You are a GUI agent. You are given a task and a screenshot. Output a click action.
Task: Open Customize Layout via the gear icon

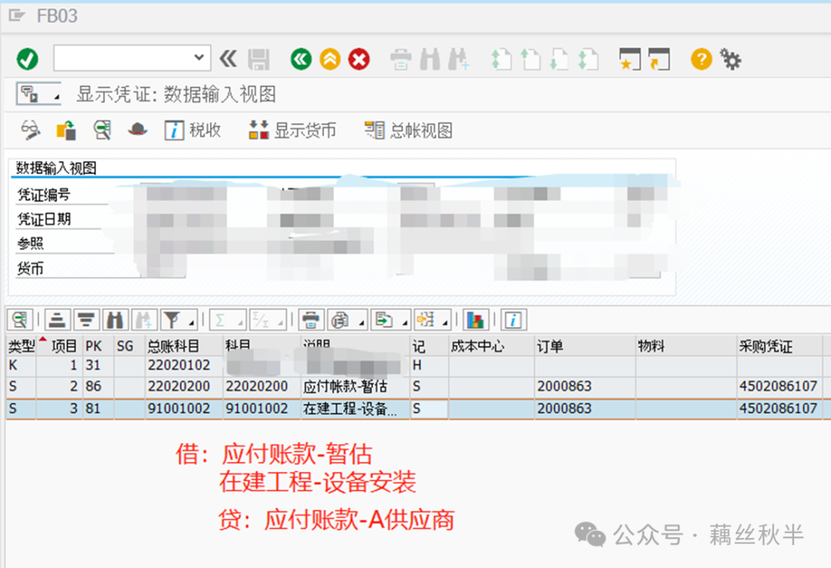730,59
